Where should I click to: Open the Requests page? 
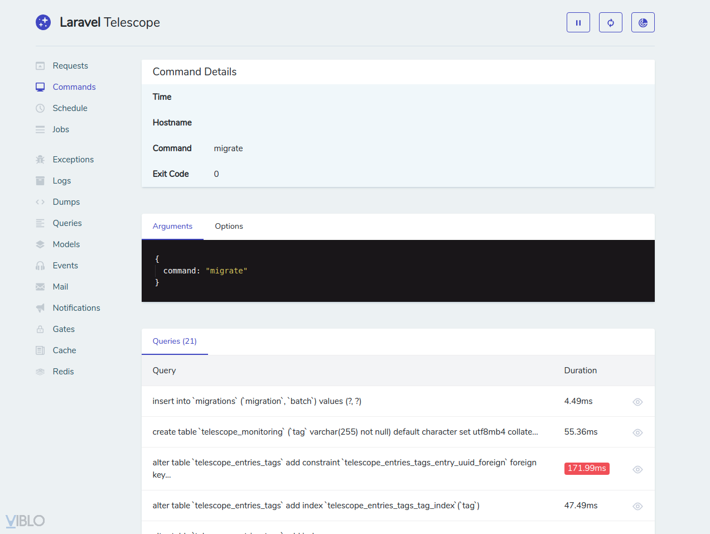(70, 66)
